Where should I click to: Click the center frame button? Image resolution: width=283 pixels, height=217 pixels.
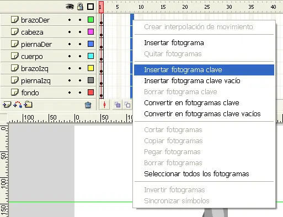click(104, 105)
